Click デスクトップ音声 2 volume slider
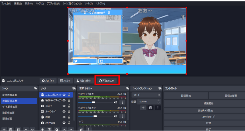 pos(96,116)
